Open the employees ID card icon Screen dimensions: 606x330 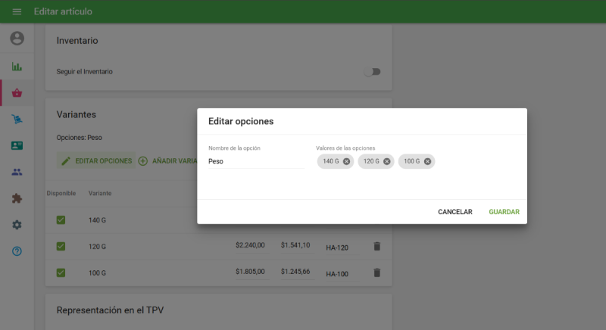[x=17, y=146]
